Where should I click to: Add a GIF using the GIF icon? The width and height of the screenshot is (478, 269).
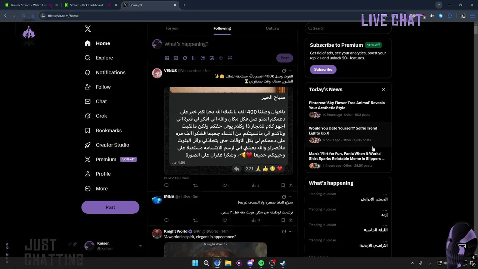click(x=176, y=58)
